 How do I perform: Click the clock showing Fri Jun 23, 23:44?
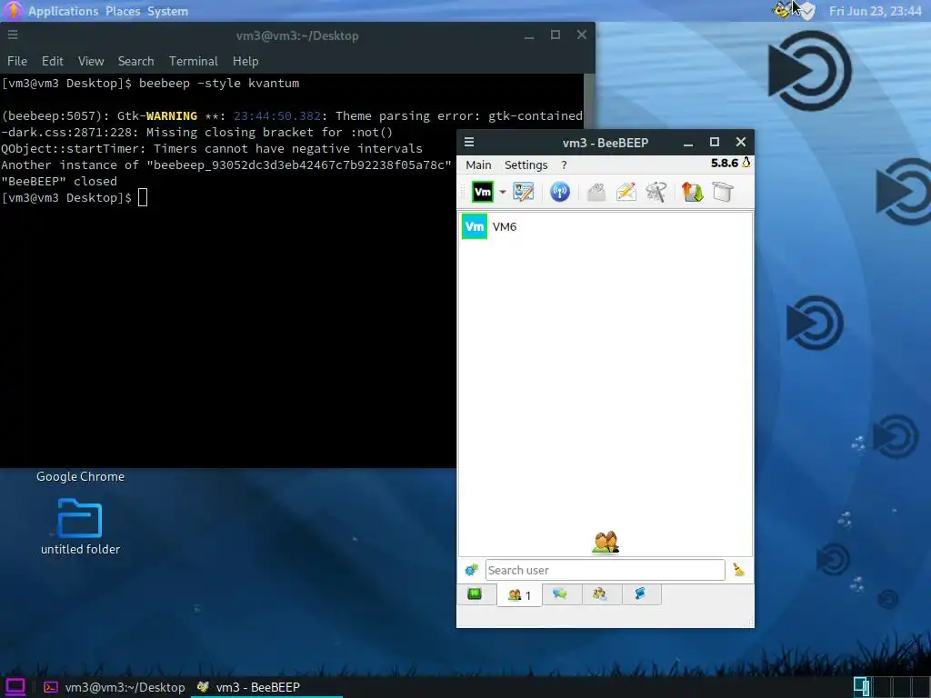pyautogui.click(x=876, y=11)
